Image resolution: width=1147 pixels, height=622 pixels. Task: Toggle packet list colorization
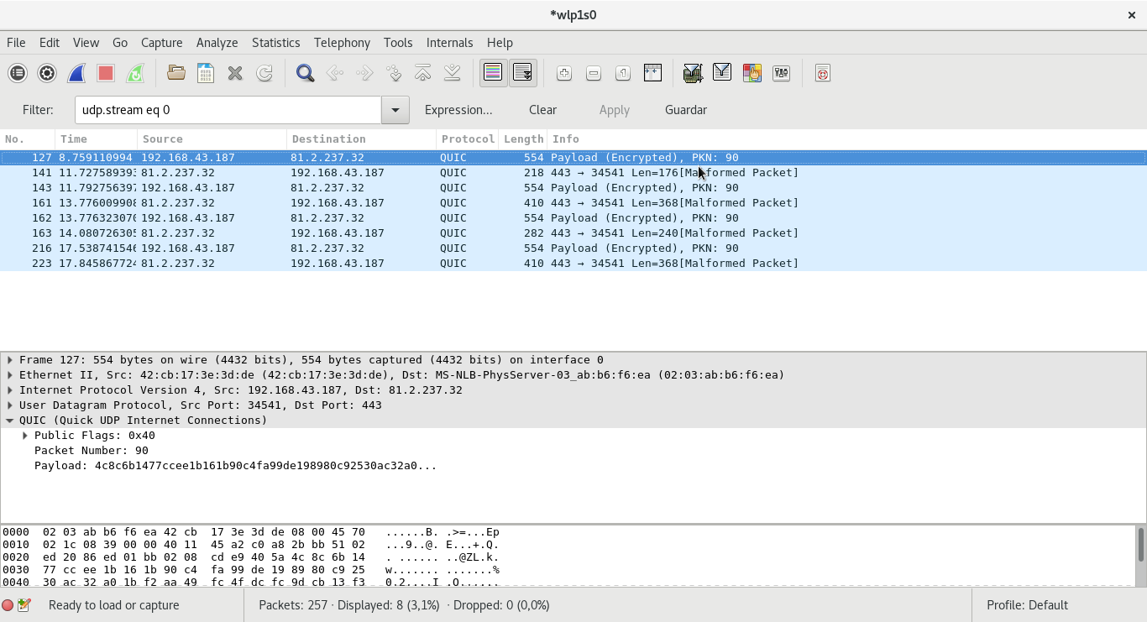[x=493, y=73]
